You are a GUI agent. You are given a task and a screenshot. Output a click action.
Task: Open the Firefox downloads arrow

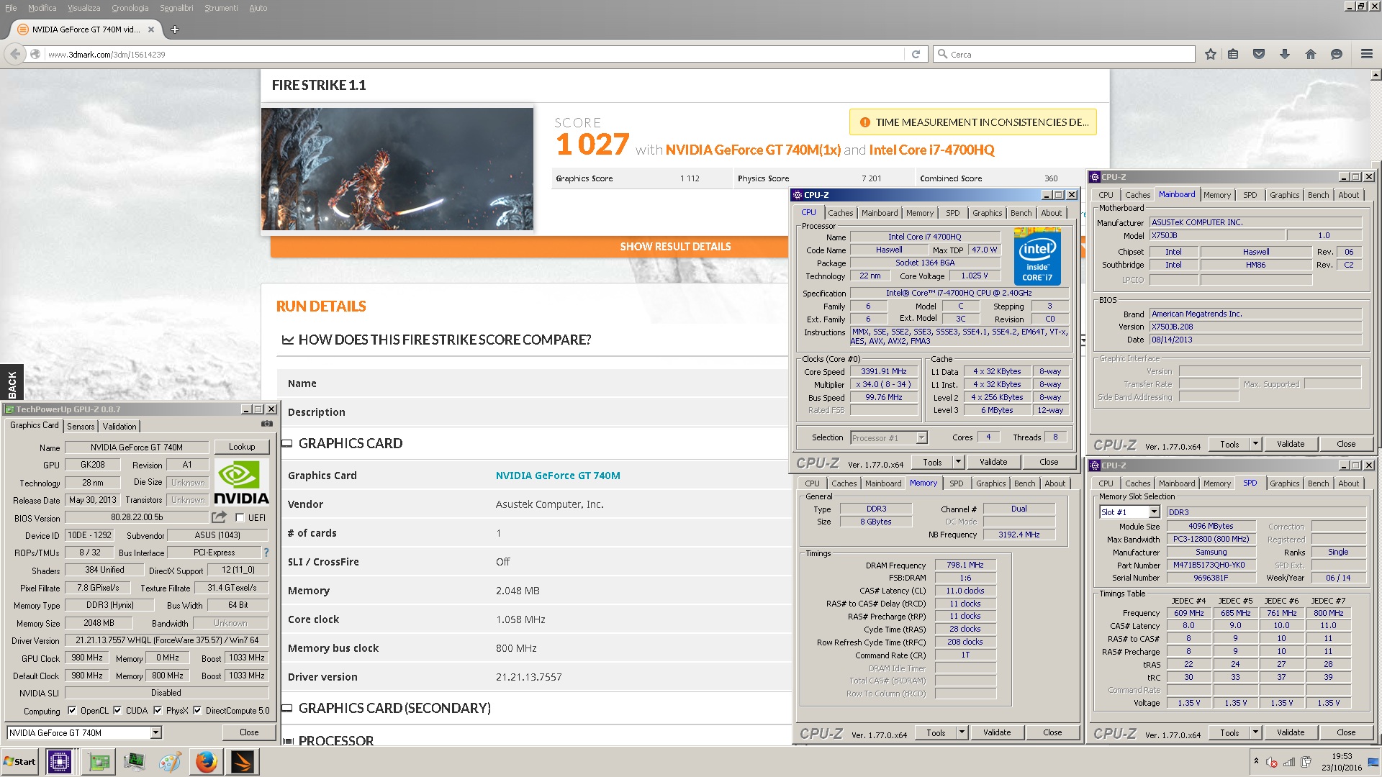[1285, 54]
